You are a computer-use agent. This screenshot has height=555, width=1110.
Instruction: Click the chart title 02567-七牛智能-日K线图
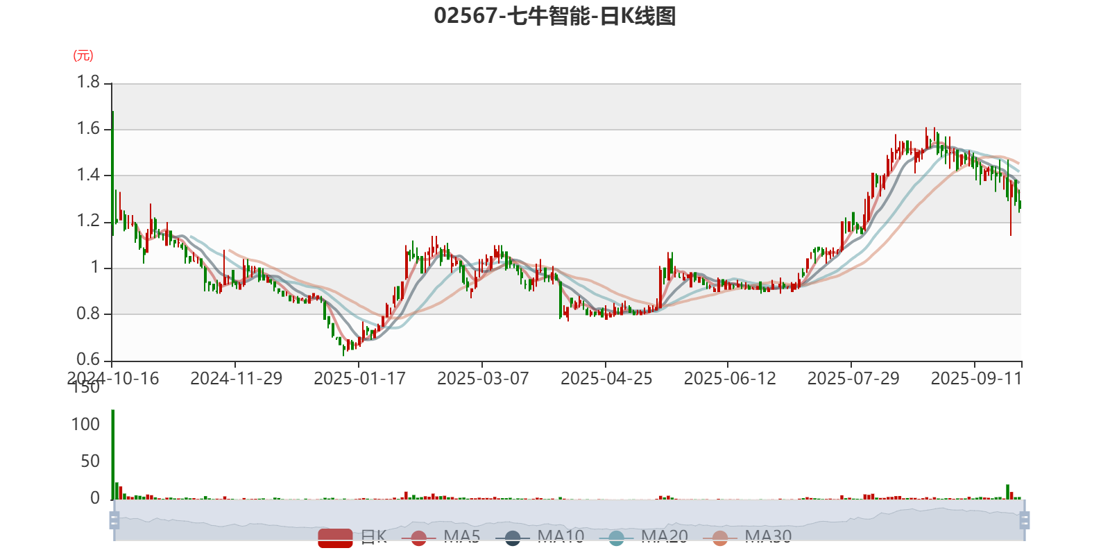tap(555, 16)
